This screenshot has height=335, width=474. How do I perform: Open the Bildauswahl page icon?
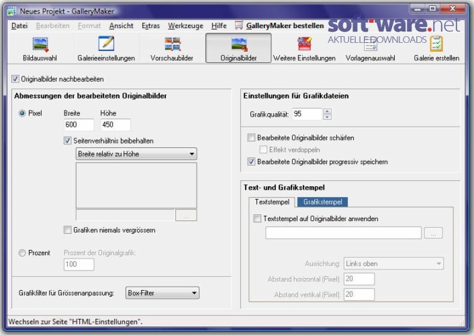tap(40, 44)
